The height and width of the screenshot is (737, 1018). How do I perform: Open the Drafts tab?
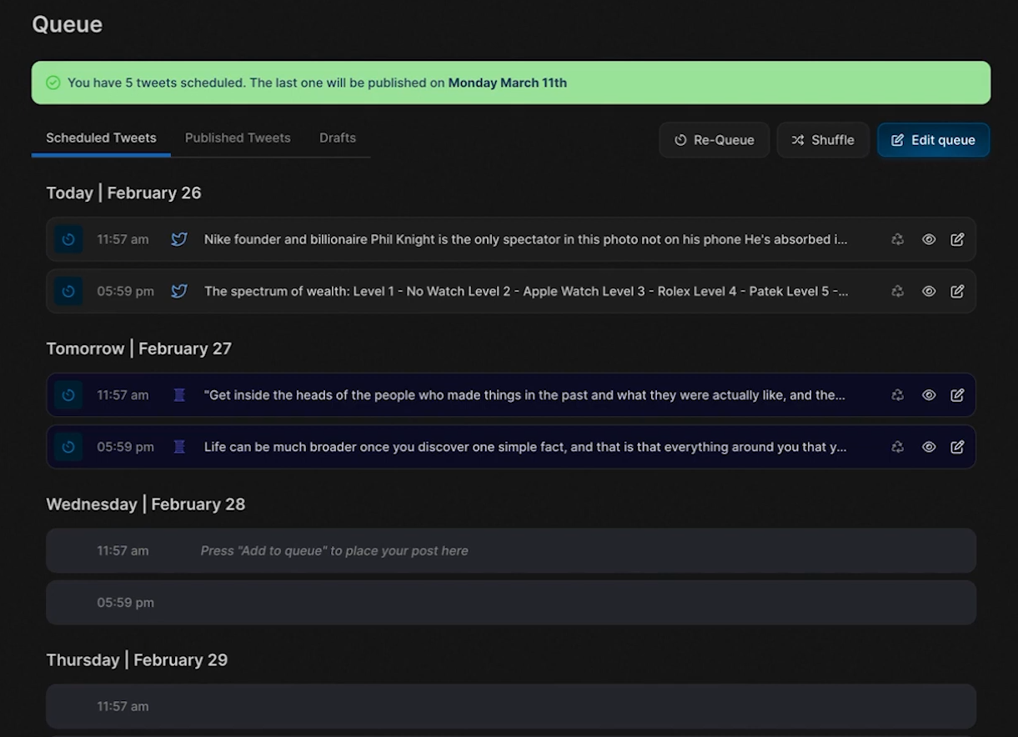[337, 138]
